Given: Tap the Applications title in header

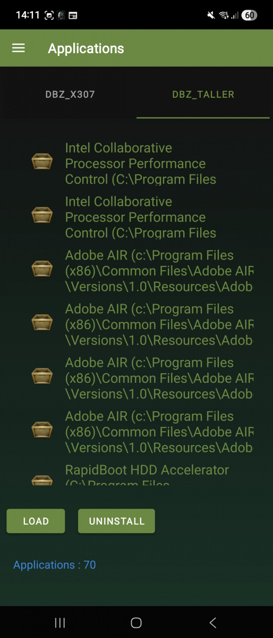Looking at the screenshot, I should click(x=86, y=49).
